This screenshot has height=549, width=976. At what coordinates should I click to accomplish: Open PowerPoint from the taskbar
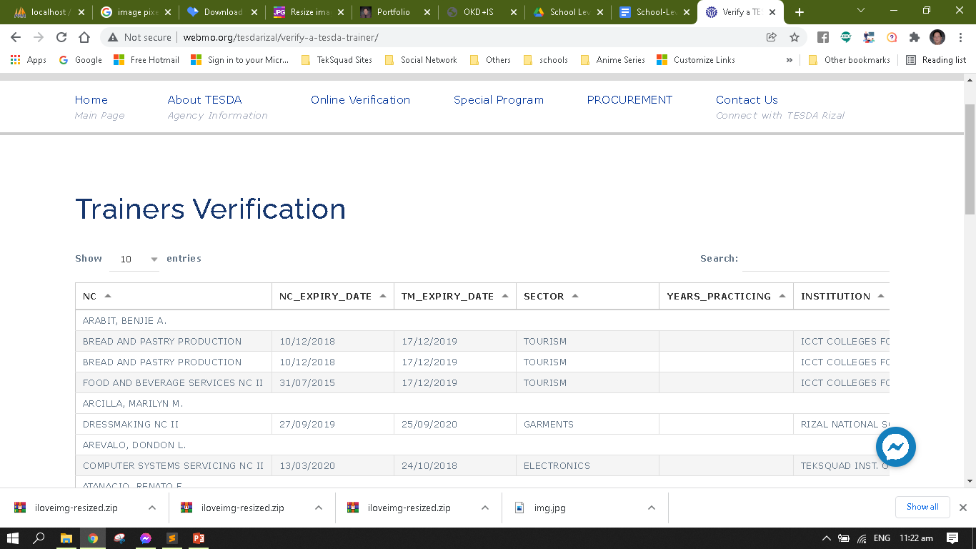198,538
